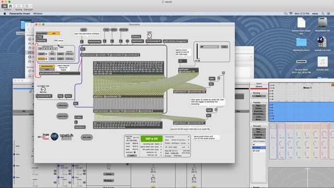Toggle the box below the open message
Viewport: 334px width, 188px height.
82,41
